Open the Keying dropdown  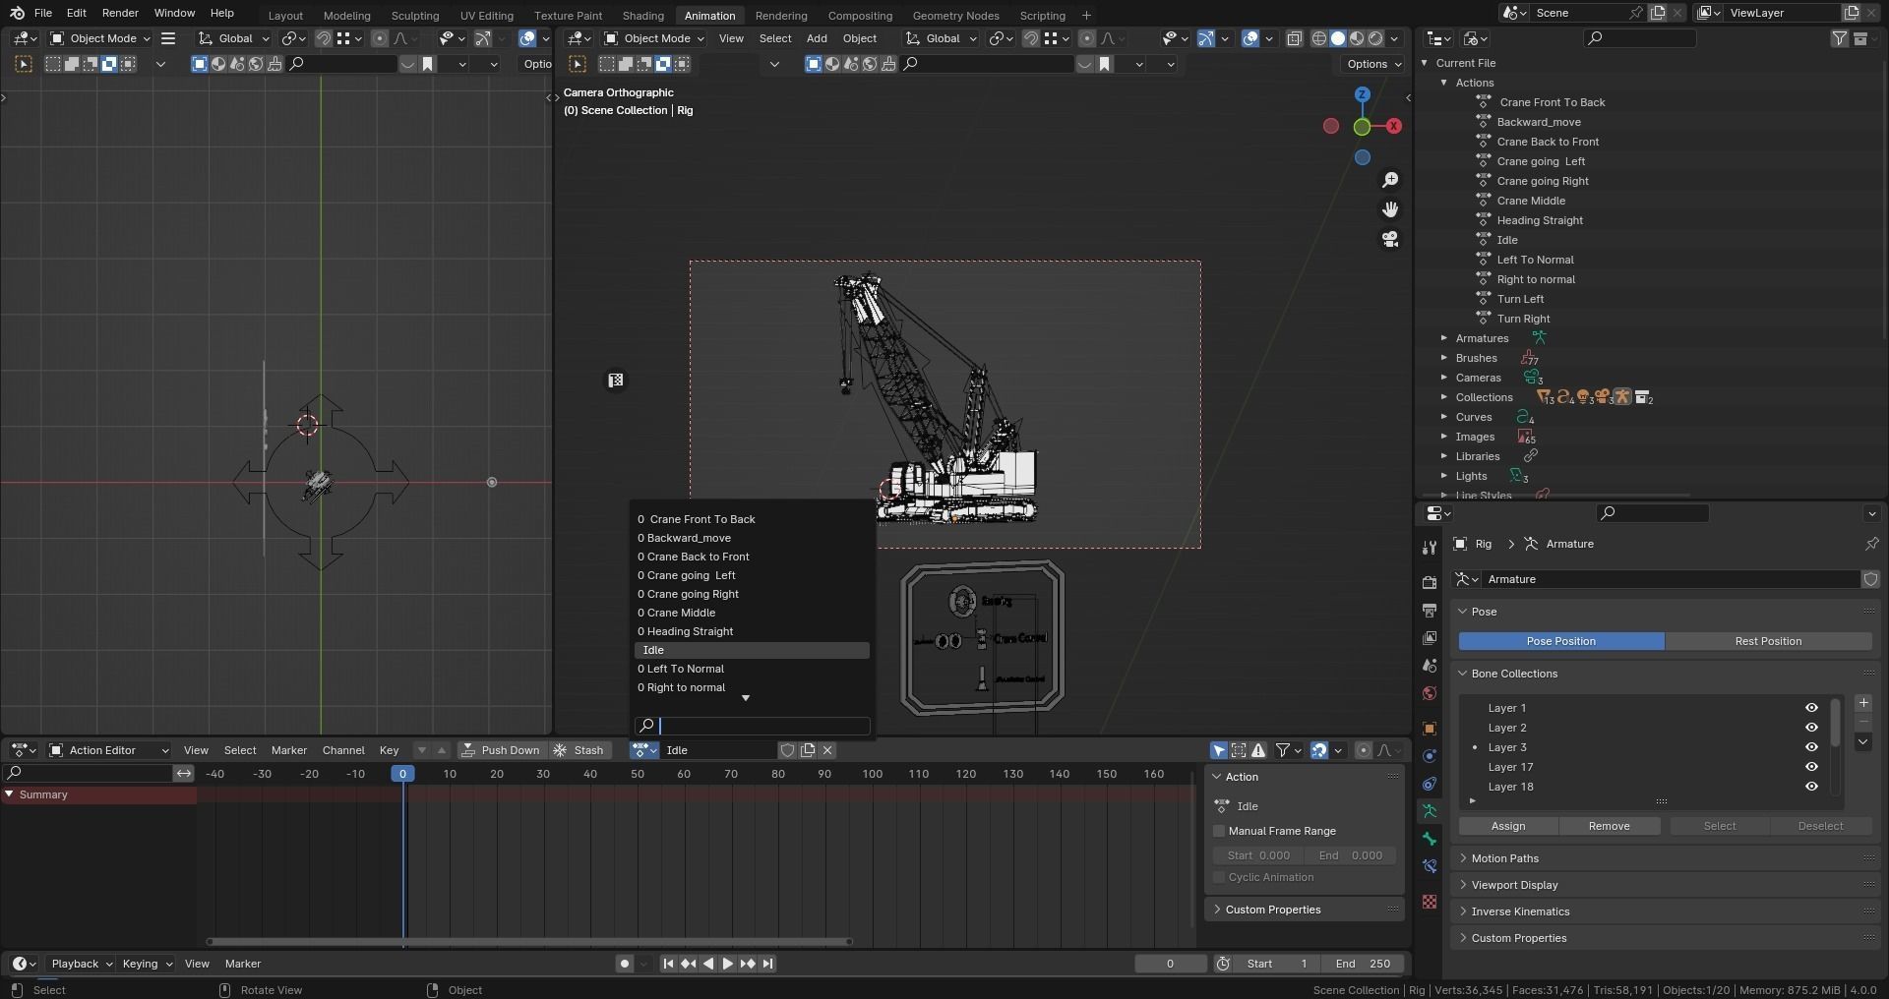pyautogui.click(x=146, y=964)
